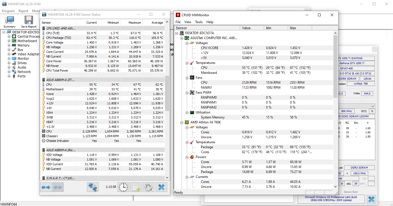Open sensor settings gear icon
The height and width of the screenshot is (206, 393).
pos(148,187)
